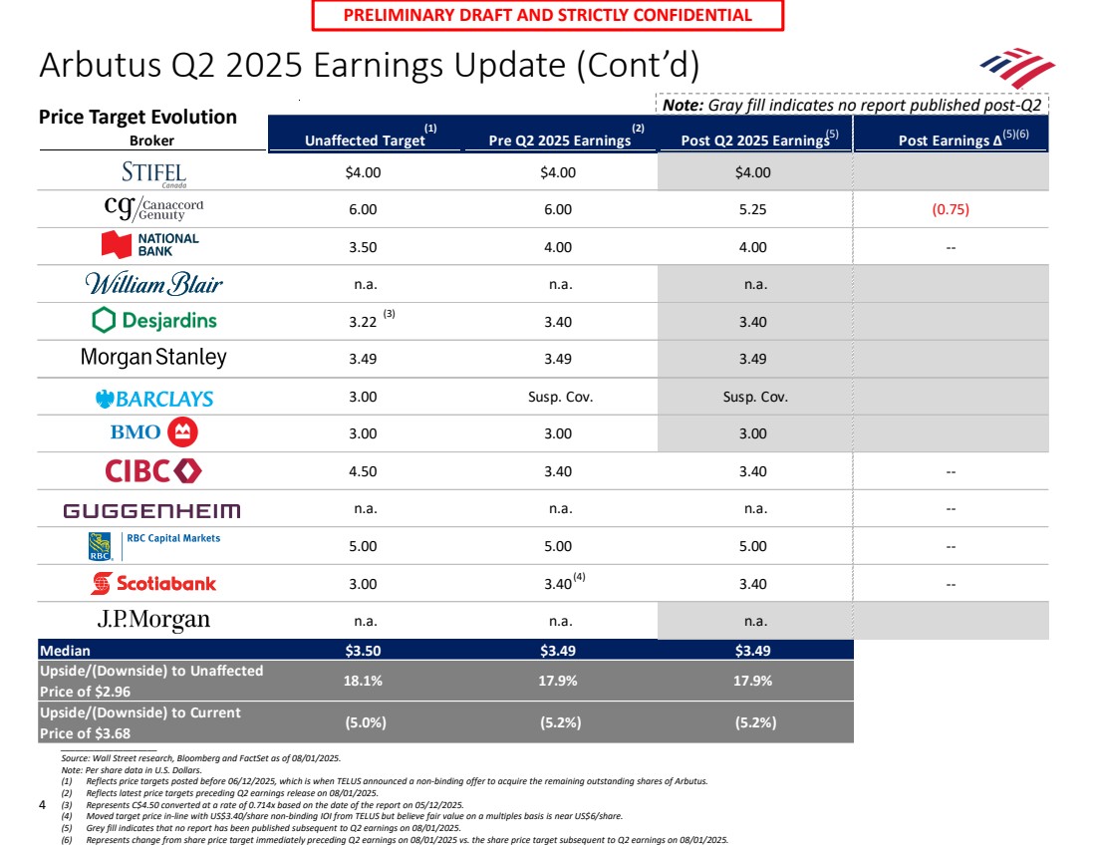The height and width of the screenshot is (846, 1096).
Task: Click the Scotiabank logo
Action: [x=153, y=583]
